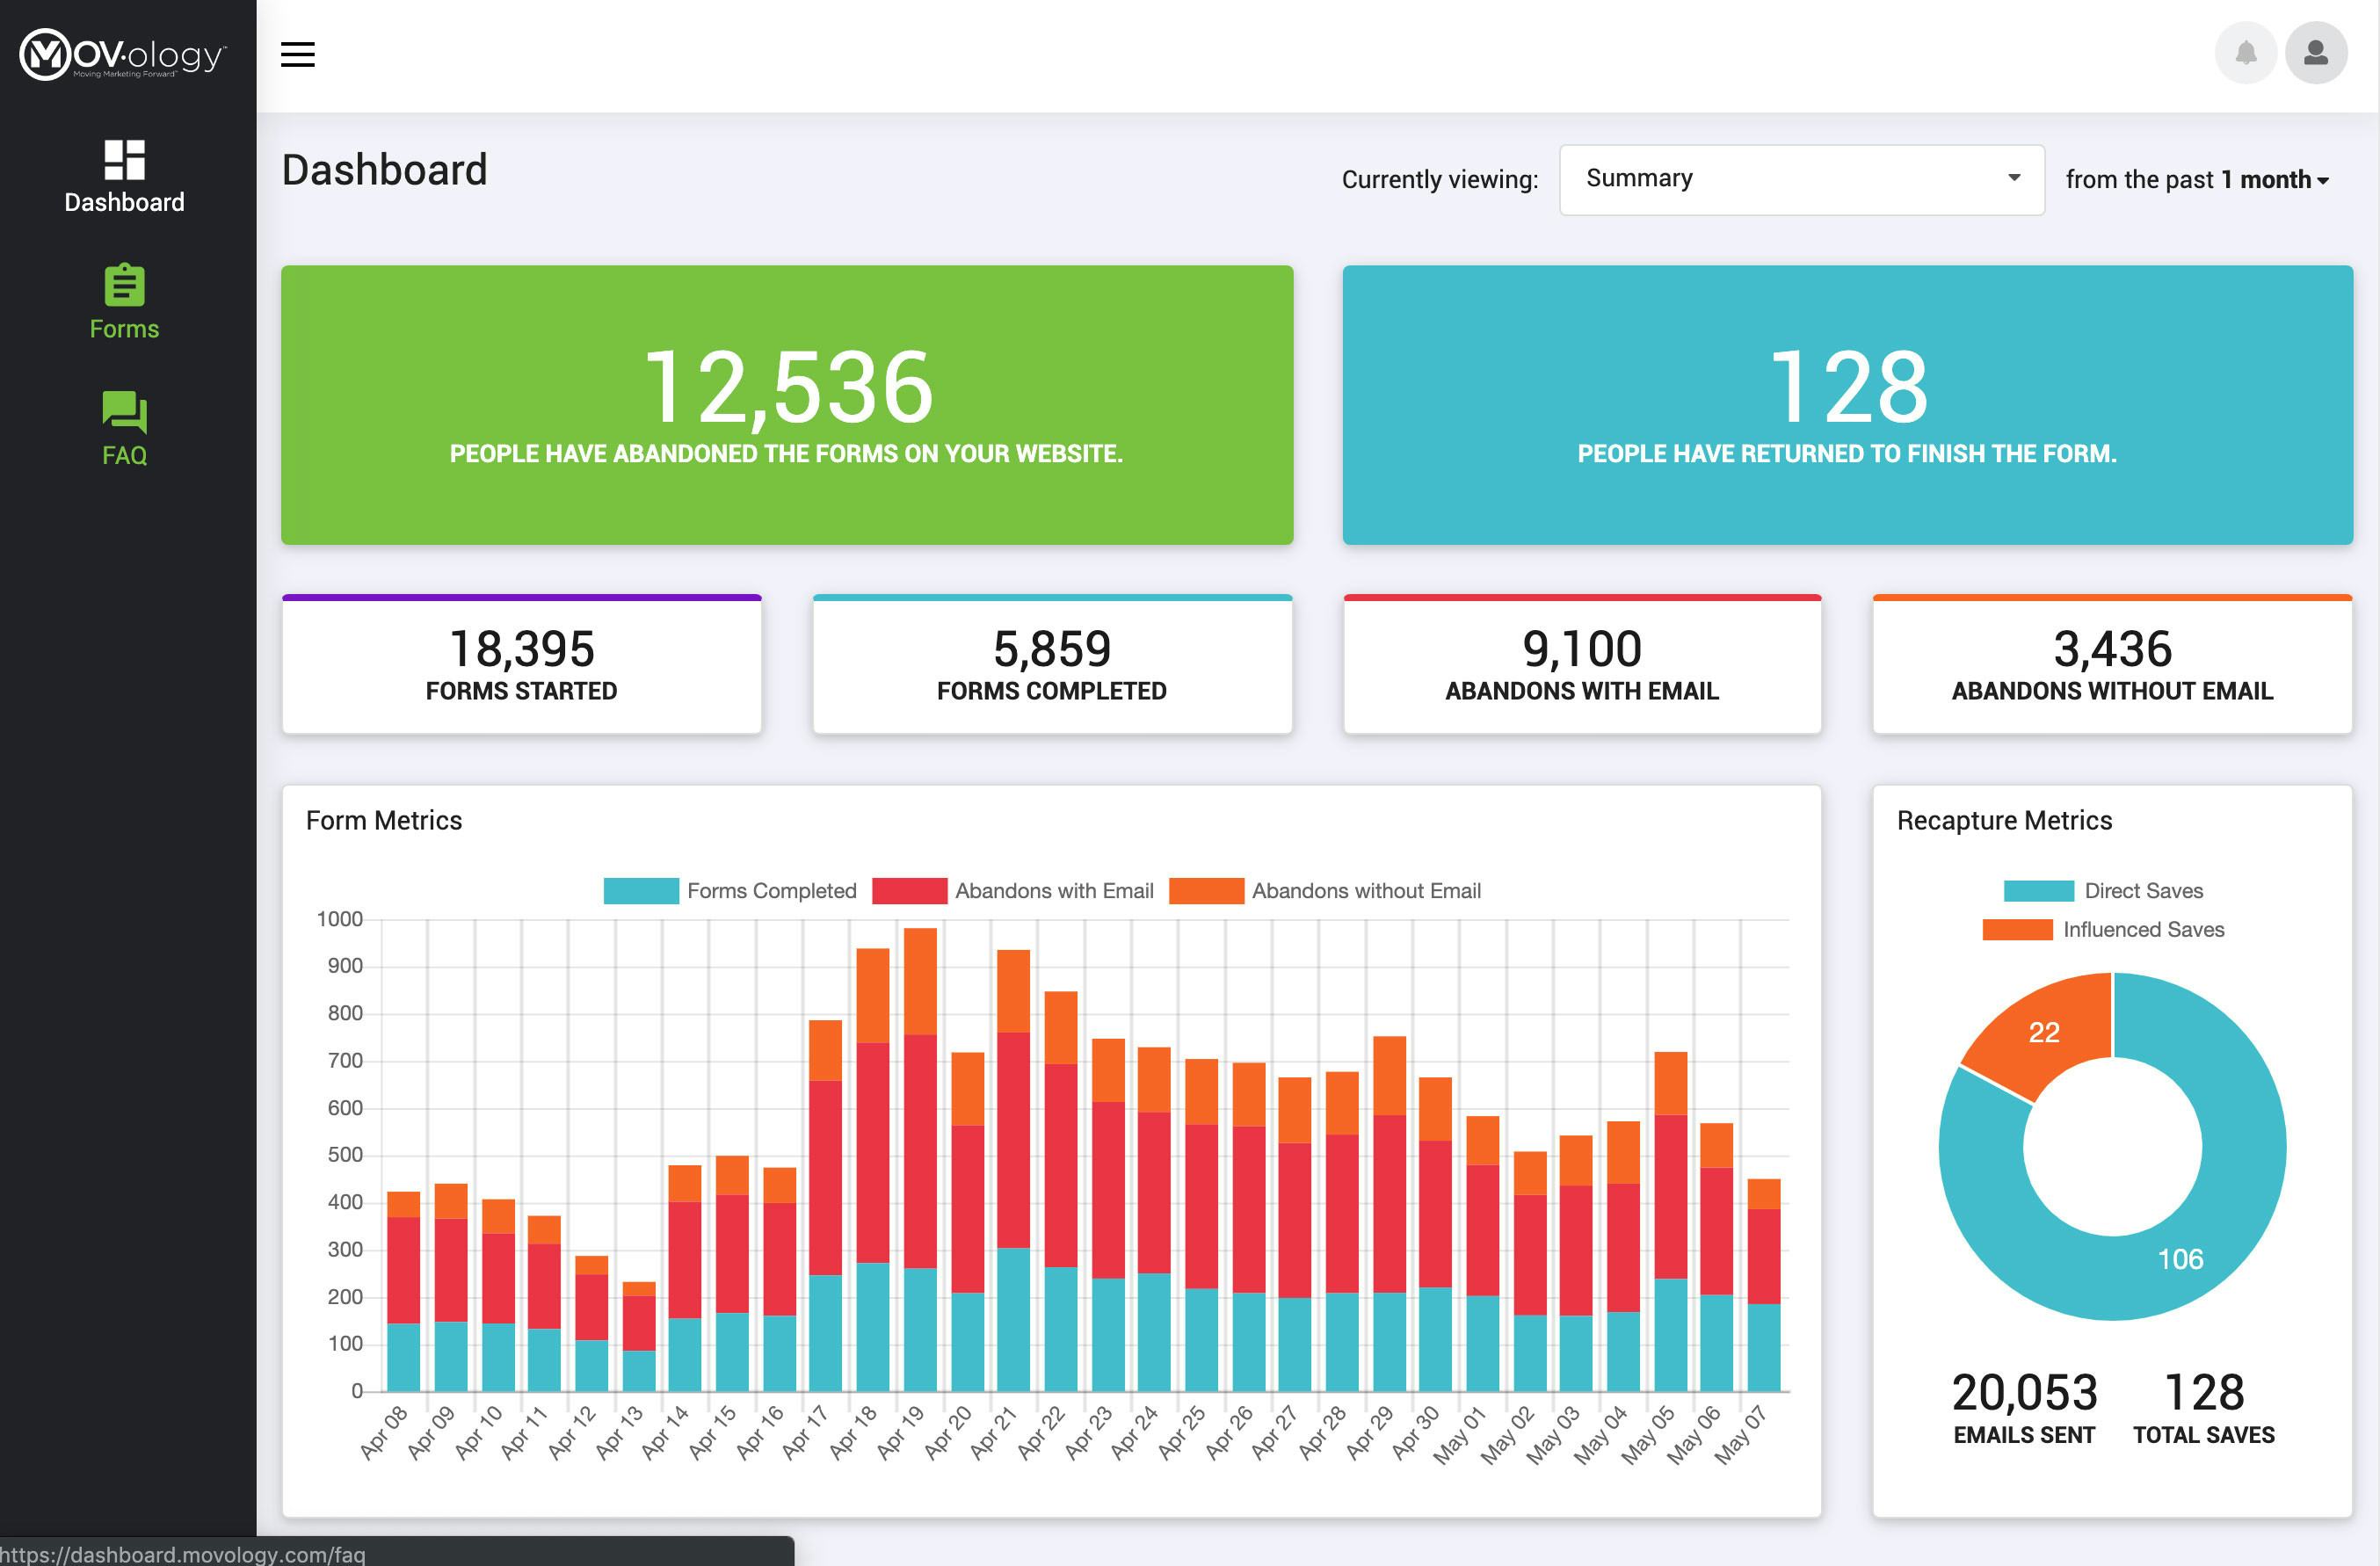Navigate to the Forms section
Screen dimensions: 2380x1566
pos(123,300)
